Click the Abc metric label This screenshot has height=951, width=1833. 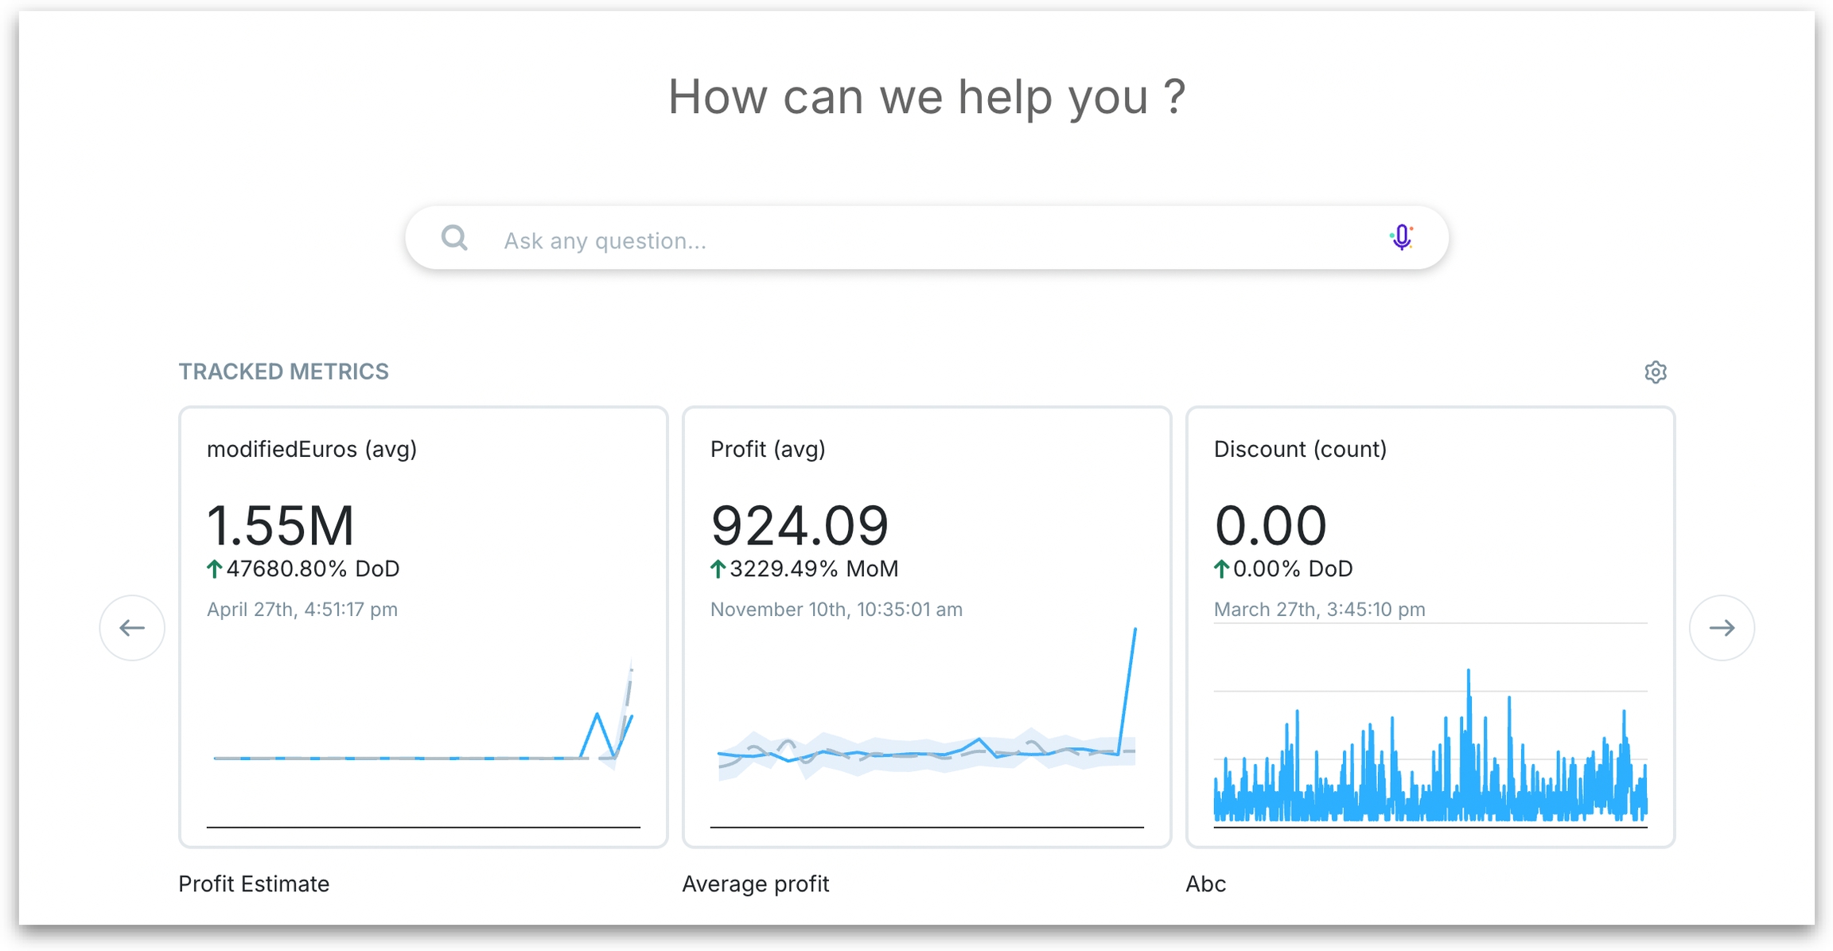coord(1205,884)
